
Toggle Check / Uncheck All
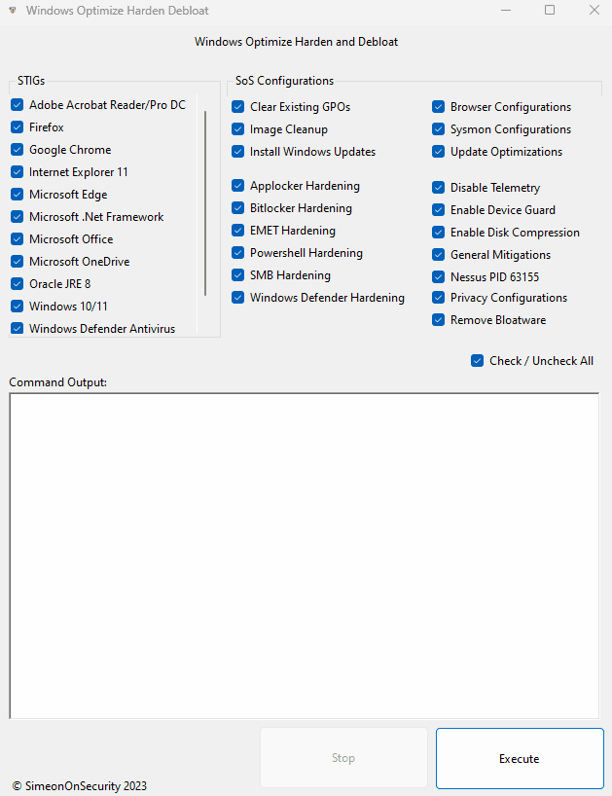[478, 361]
